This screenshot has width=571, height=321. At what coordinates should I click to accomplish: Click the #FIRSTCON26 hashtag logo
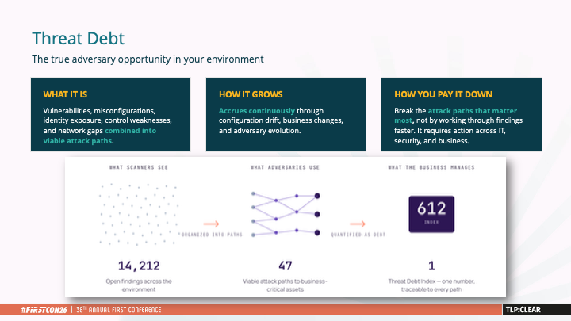(44, 310)
